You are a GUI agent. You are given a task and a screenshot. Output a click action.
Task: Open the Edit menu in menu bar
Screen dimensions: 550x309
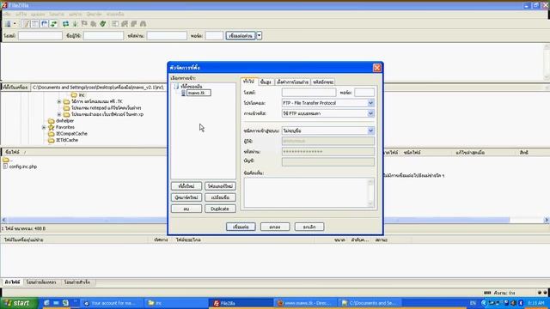[x=21, y=15]
